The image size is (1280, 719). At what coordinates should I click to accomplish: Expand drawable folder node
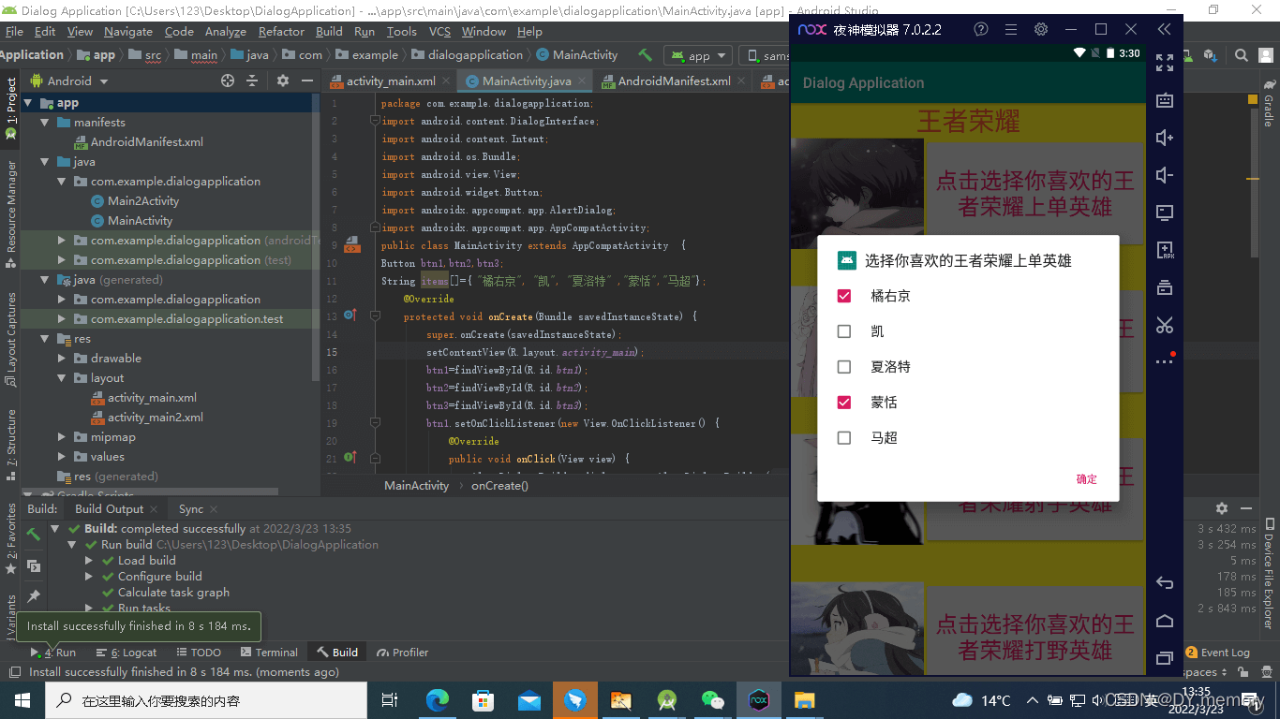[x=62, y=359]
